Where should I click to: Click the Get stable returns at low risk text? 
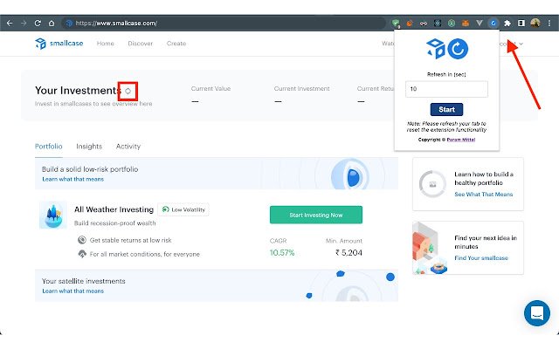(130, 241)
